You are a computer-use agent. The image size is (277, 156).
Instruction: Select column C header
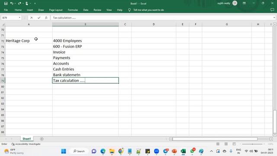click(125, 24)
